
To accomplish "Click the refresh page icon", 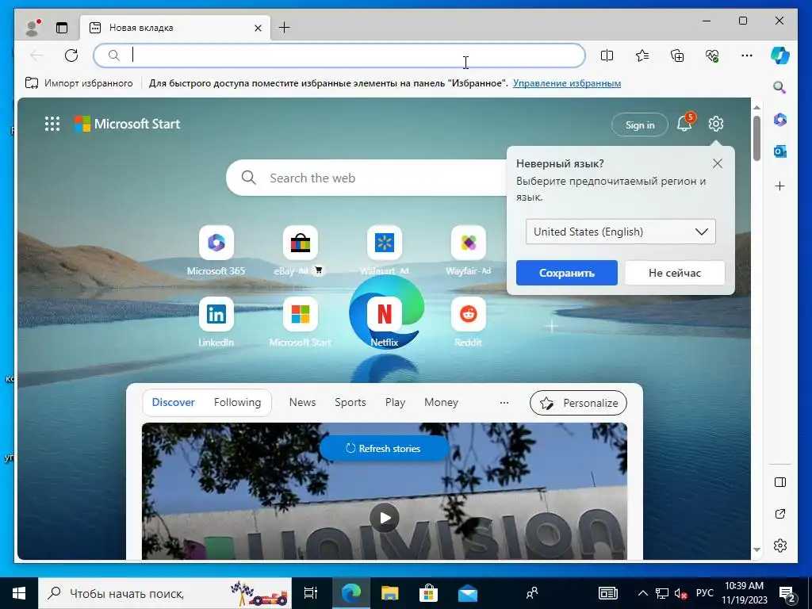I will point(71,56).
